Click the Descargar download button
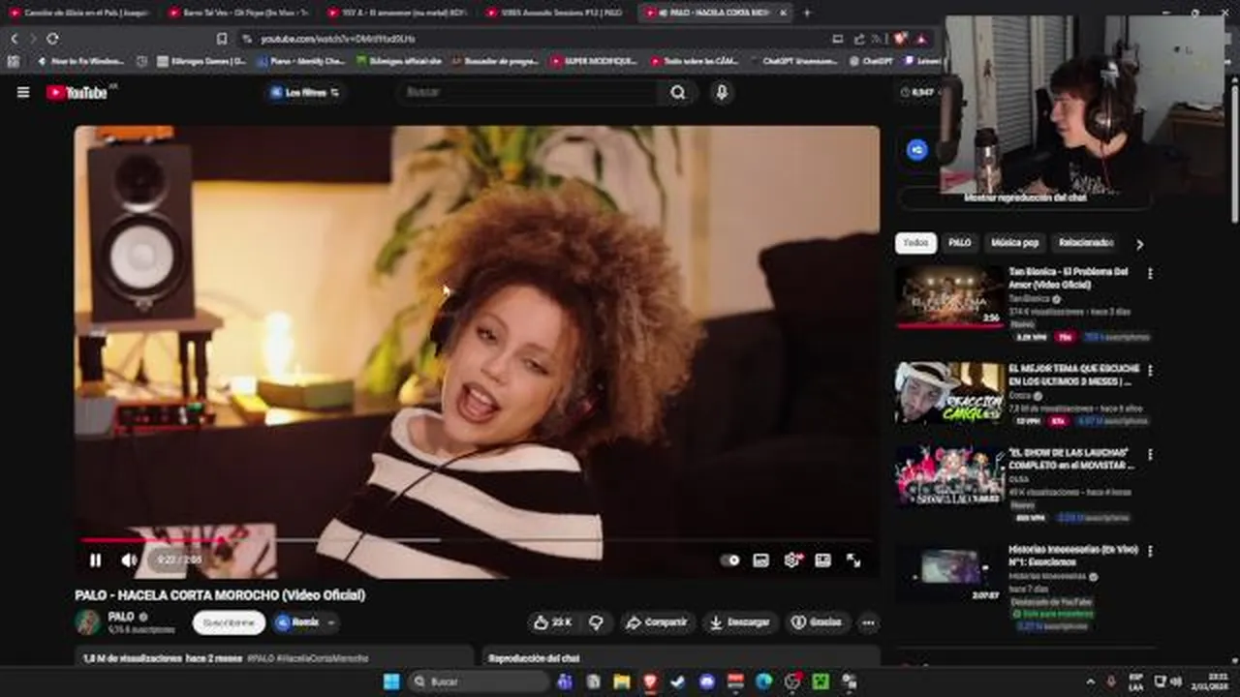Screen dimensions: 1240x697 coord(739,622)
